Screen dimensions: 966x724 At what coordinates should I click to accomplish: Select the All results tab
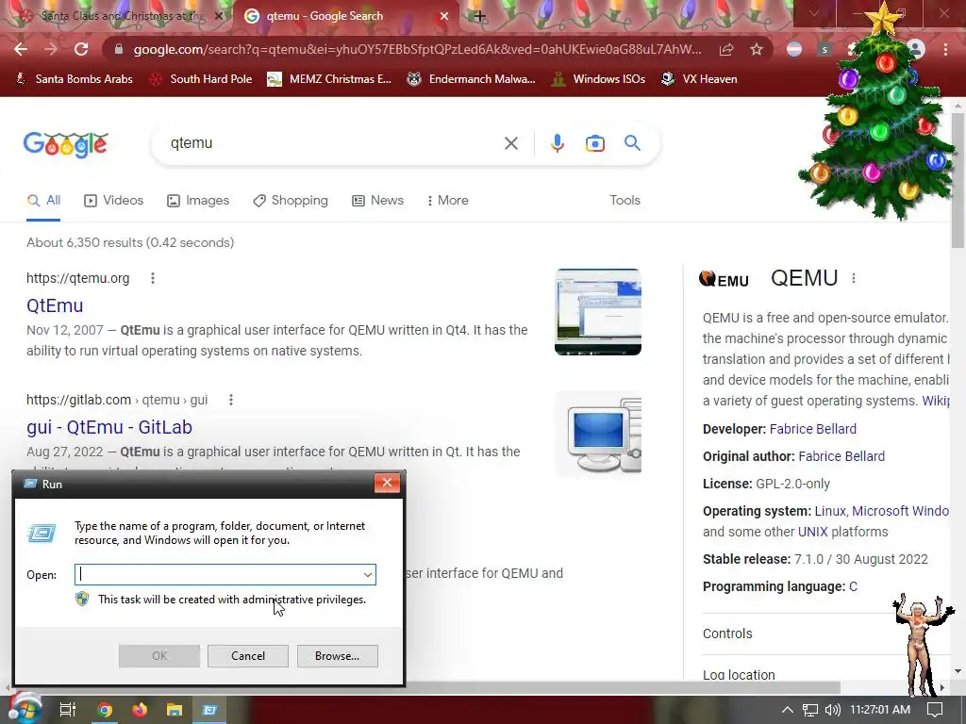click(43, 200)
